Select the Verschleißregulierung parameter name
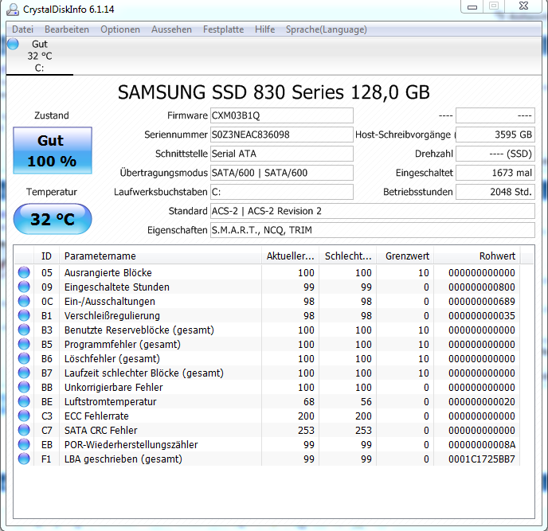 click(112, 315)
